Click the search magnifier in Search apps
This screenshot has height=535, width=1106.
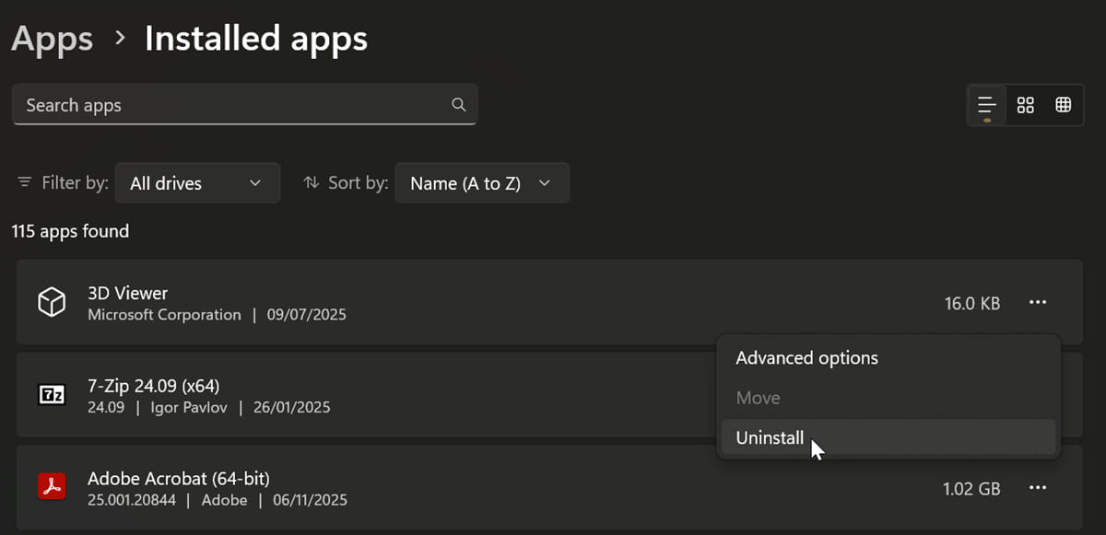pos(458,104)
